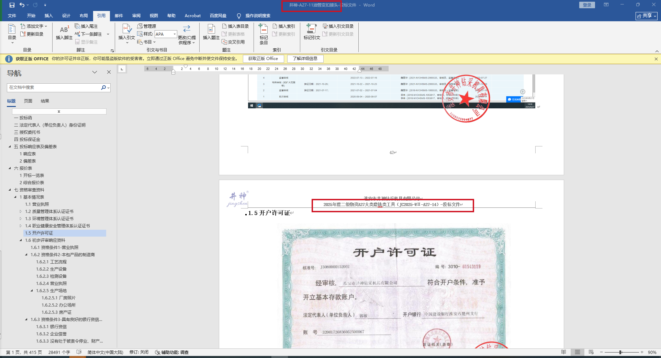
Task: Toggle track changes via 修订: 关闭
Action: point(139,352)
